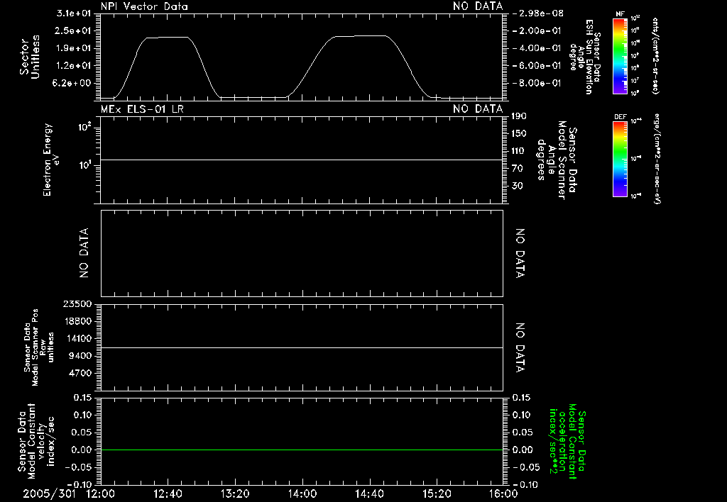
Task: Click the '-6.00e-01' elevation tick label
Action: (537, 66)
